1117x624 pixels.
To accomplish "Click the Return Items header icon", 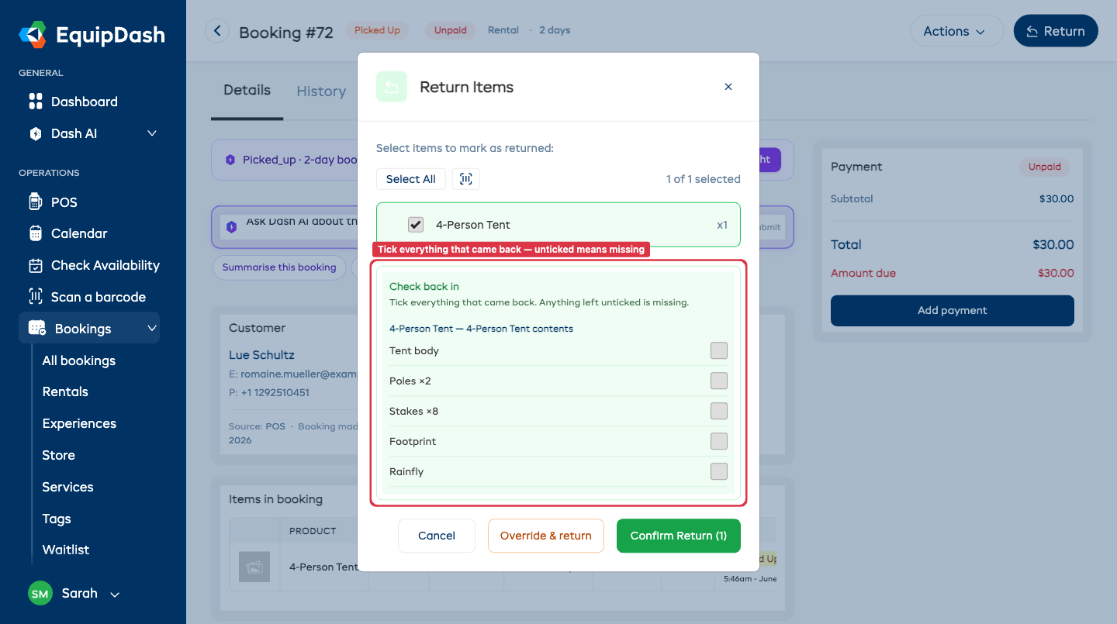I will click(392, 87).
